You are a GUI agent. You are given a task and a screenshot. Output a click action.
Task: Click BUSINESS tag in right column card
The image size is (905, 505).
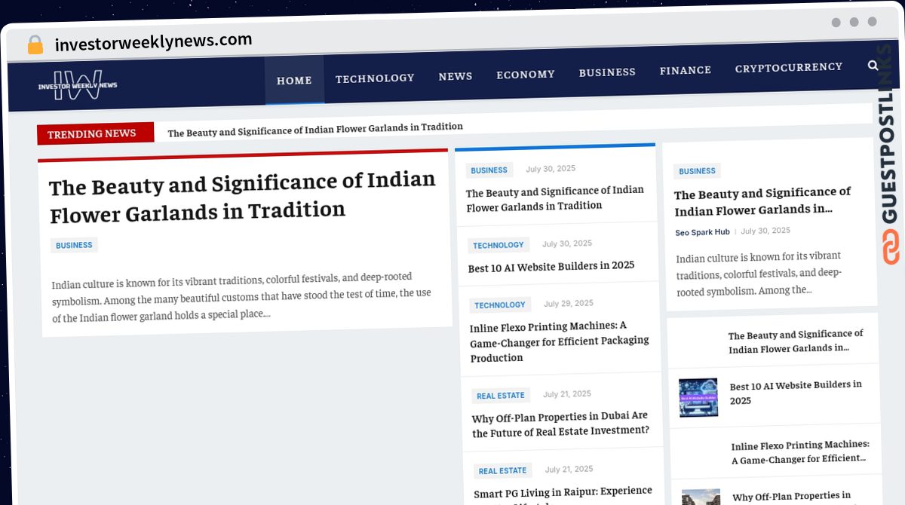(697, 171)
